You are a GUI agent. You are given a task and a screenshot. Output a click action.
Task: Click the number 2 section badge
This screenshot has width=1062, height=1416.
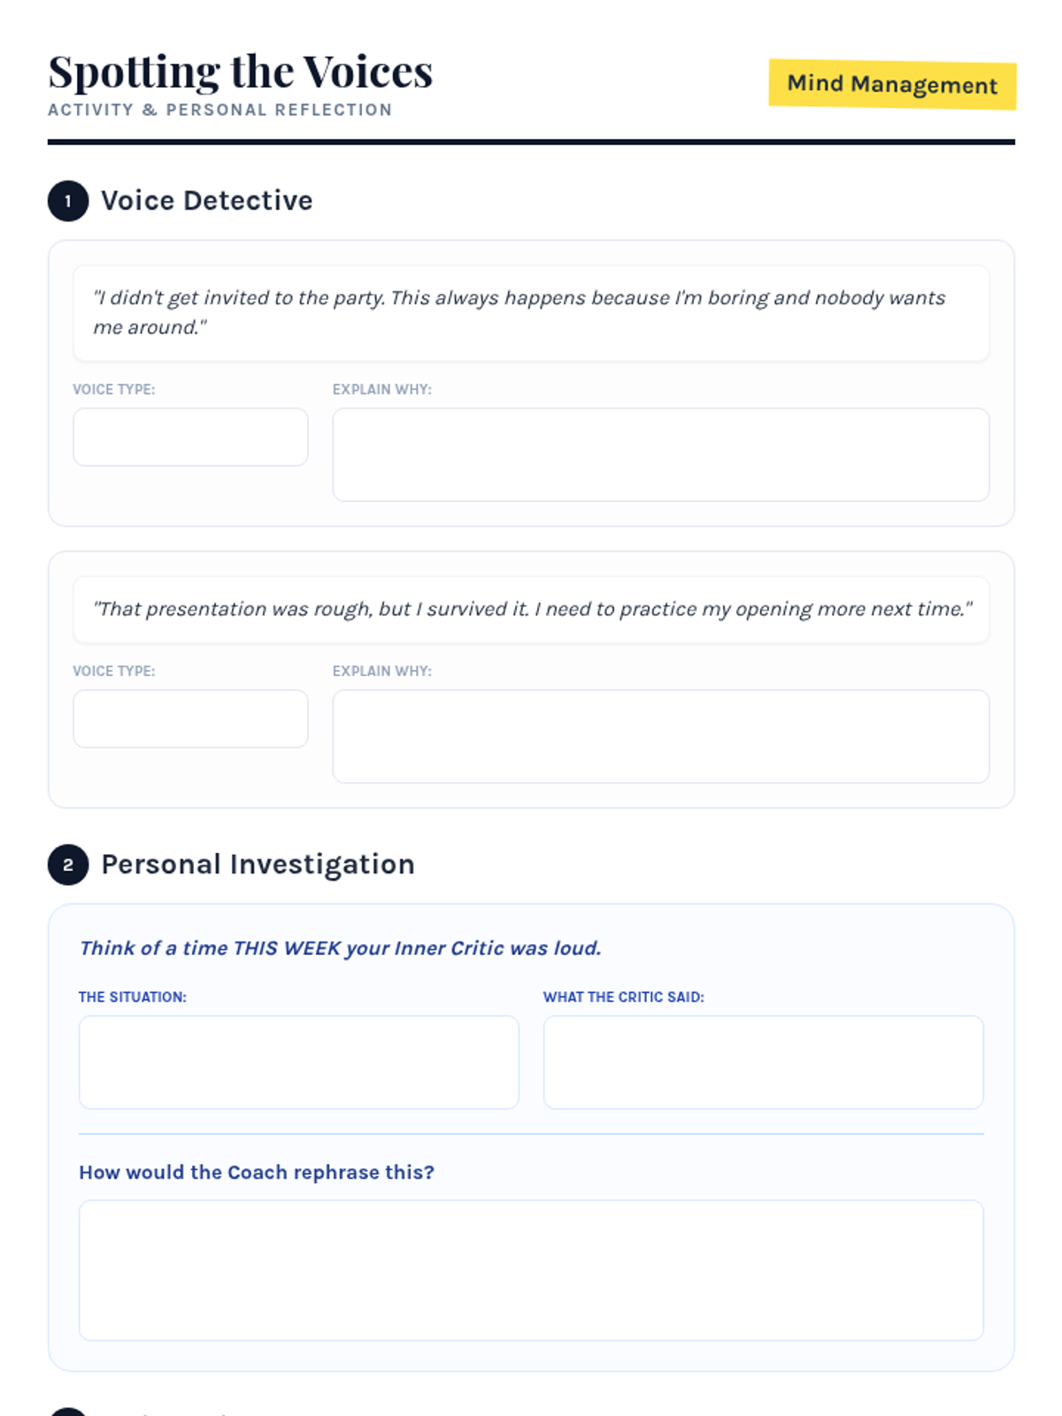click(68, 865)
